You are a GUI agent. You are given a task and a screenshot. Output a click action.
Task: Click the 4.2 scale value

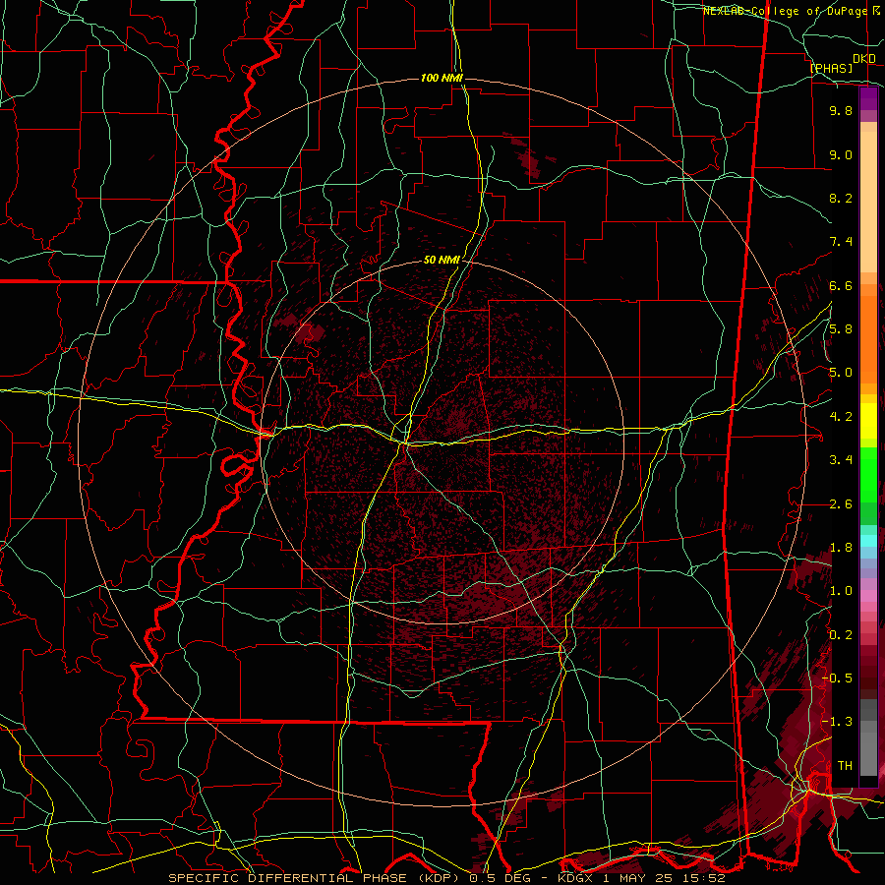(x=841, y=417)
